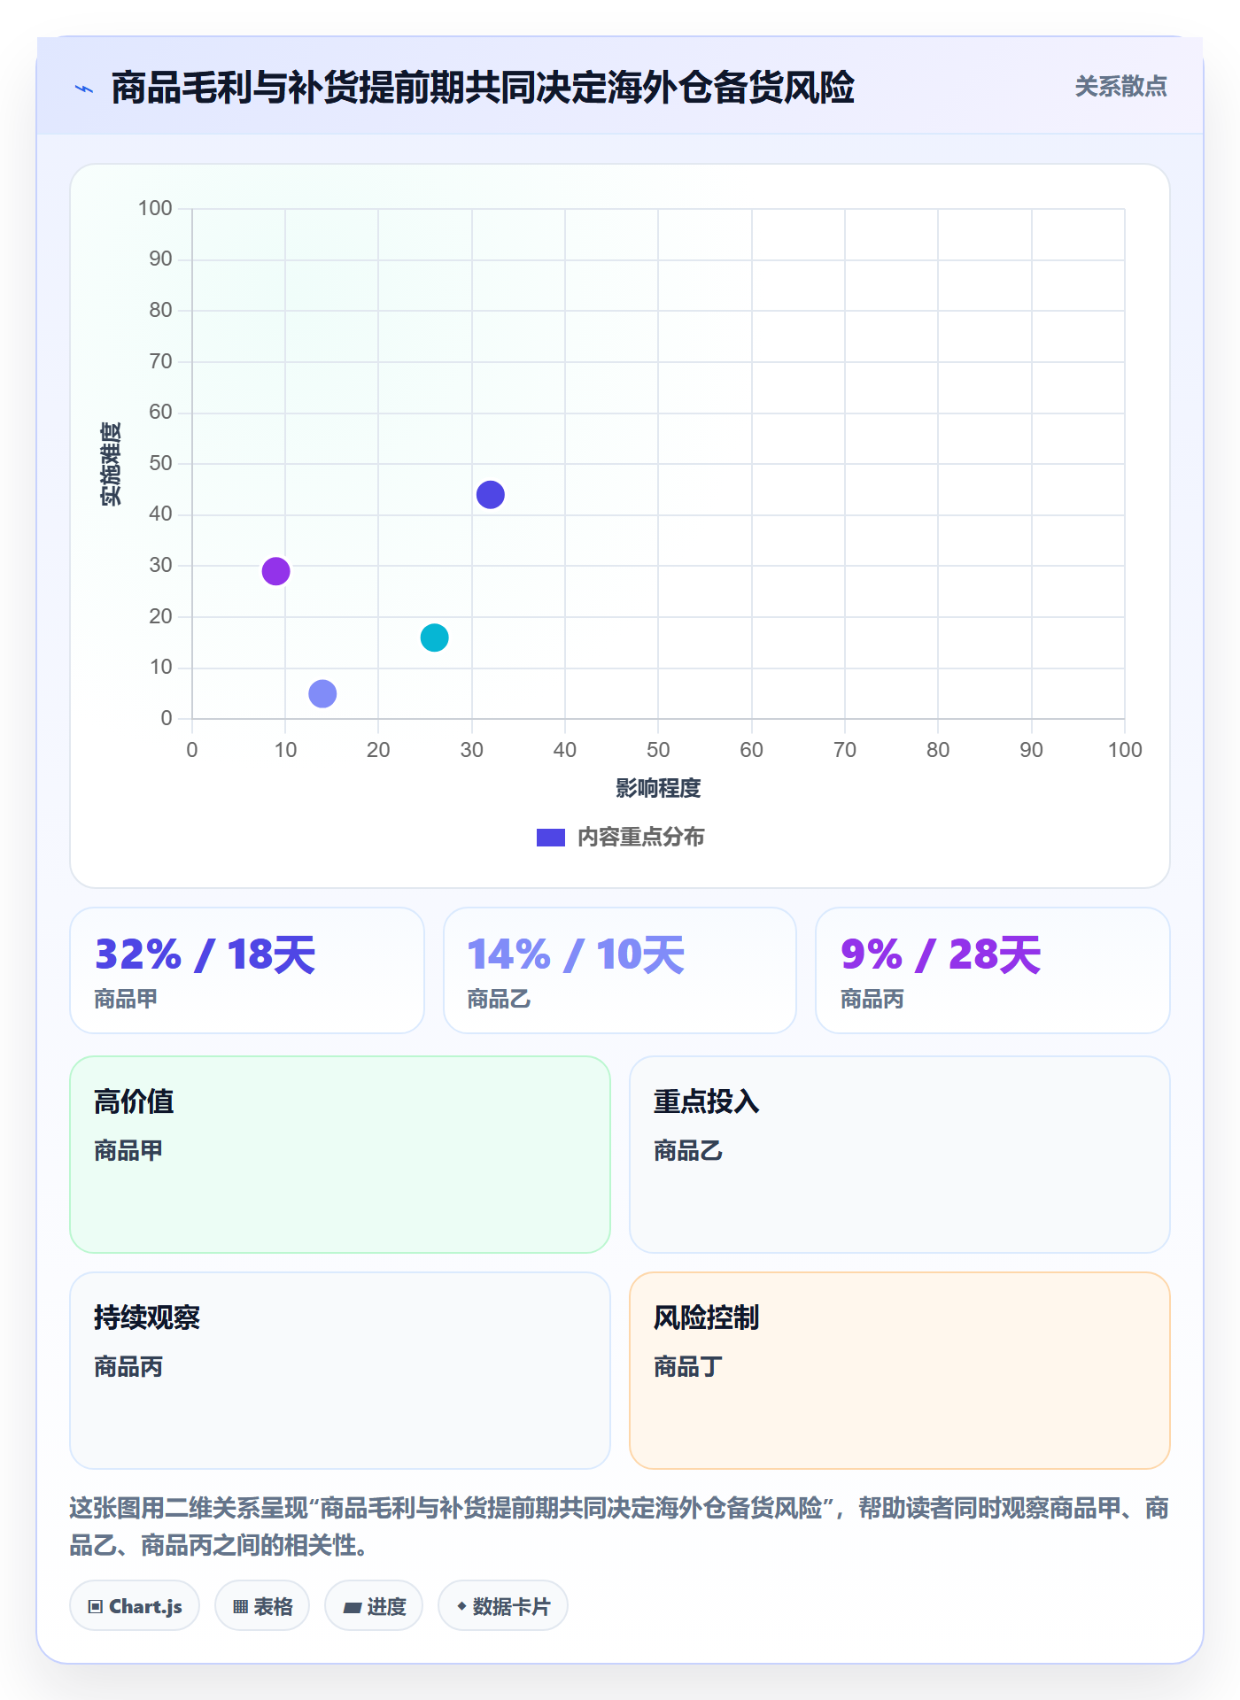Open the 9% / 28天 商品丙 stat card
The image size is (1240, 1700).
993,970
